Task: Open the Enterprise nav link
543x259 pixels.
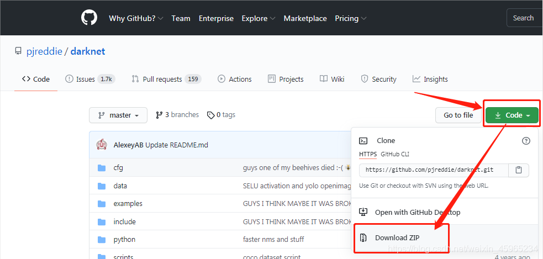Action: [216, 18]
